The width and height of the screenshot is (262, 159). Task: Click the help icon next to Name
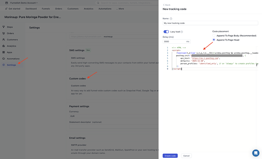point(171,19)
